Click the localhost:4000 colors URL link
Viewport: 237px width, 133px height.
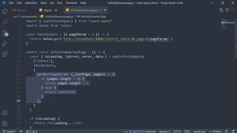(116, 39)
